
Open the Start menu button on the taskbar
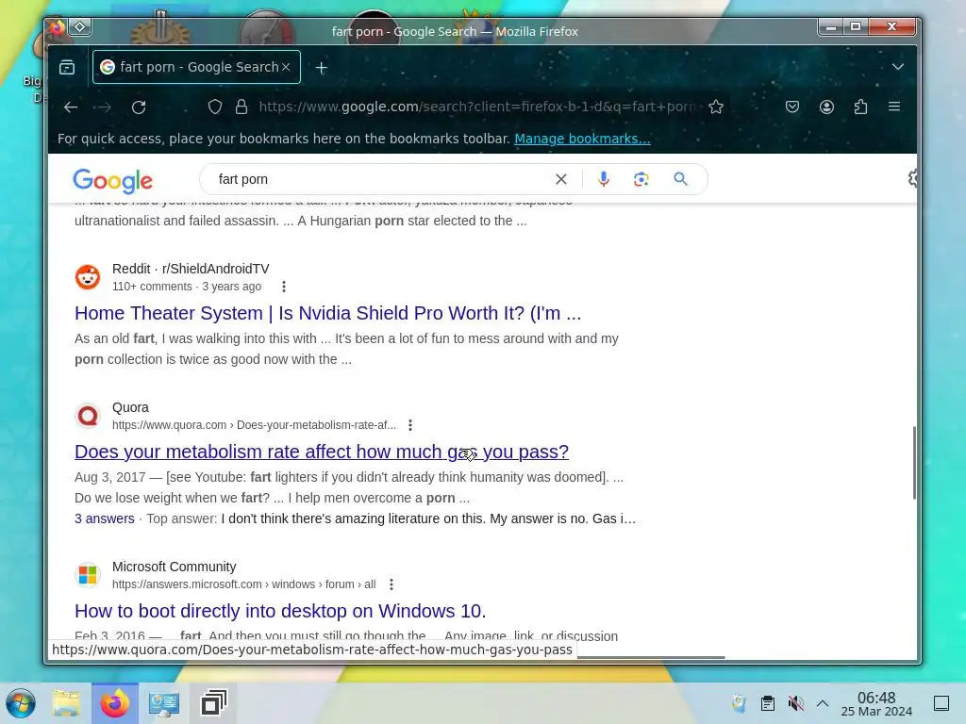(21, 703)
